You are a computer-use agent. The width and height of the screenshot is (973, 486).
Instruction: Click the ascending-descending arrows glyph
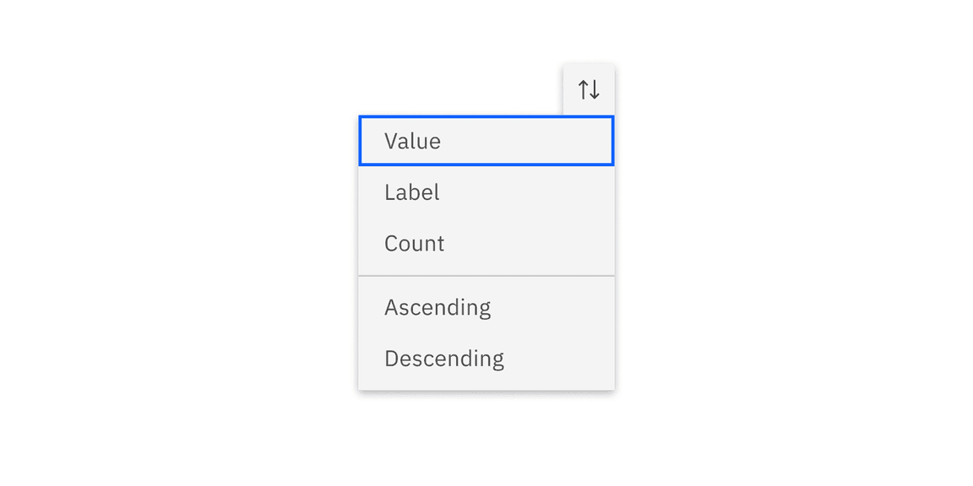tap(589, 87)
